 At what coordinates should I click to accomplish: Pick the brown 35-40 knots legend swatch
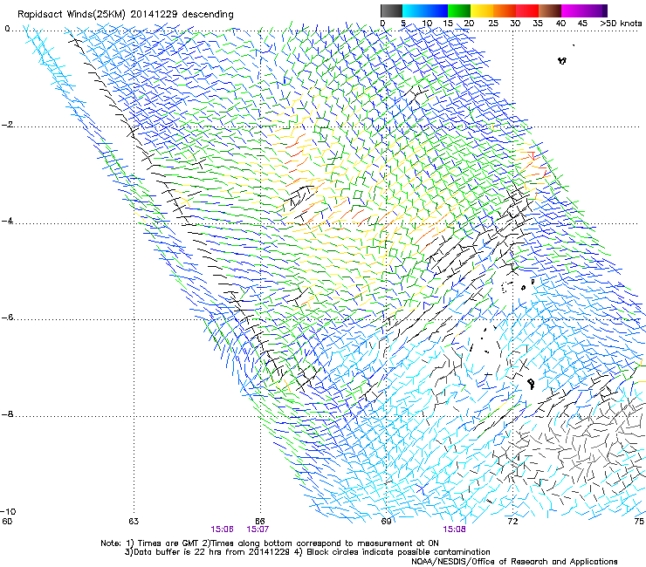(550, 10)
